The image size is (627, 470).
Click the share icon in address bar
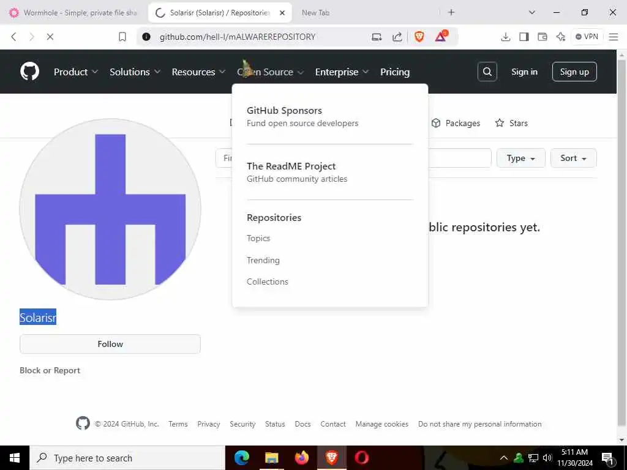point(397,37)
